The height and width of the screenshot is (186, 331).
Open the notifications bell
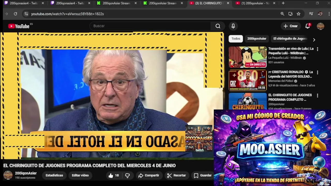[x=307, y=26]
